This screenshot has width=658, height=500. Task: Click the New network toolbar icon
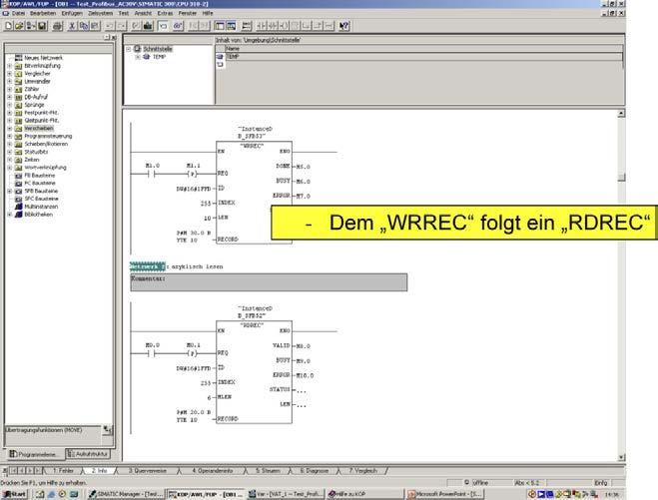(247, 26)
